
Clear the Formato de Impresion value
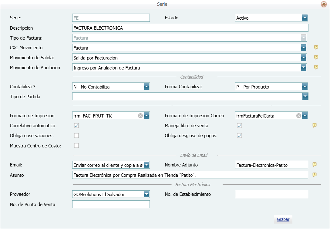click(140, 116)
